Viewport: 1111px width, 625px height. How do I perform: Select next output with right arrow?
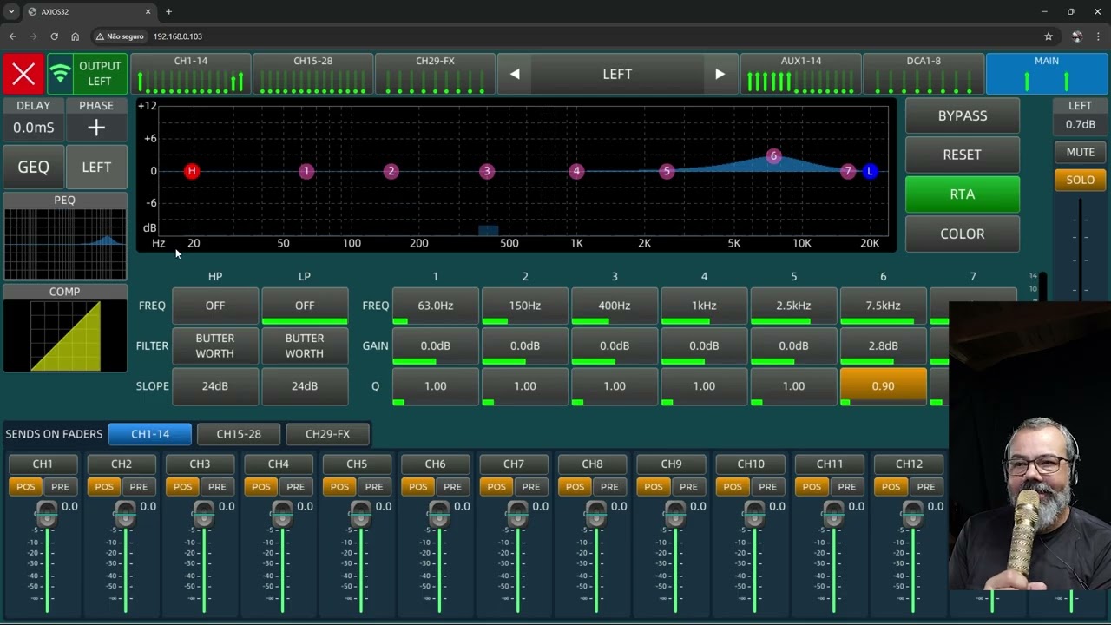tap(720, 75)
